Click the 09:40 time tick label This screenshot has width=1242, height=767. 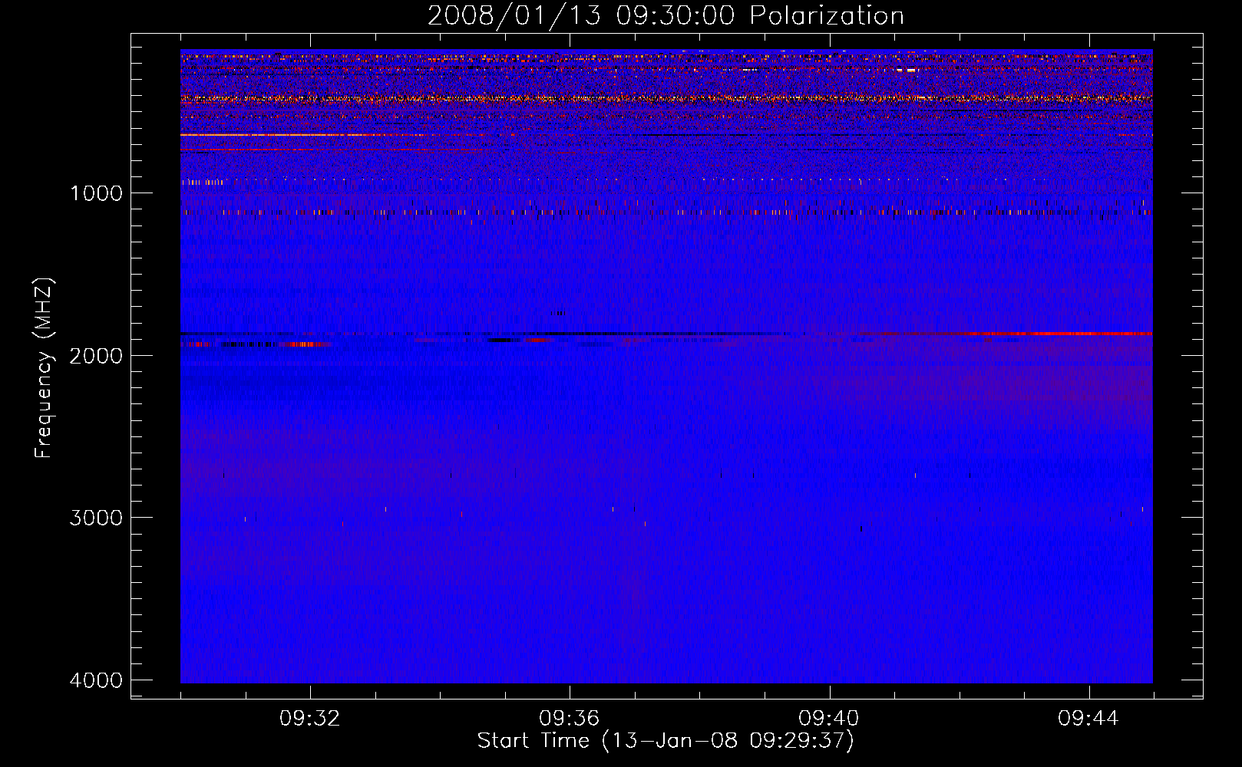[x=829, y=719]
